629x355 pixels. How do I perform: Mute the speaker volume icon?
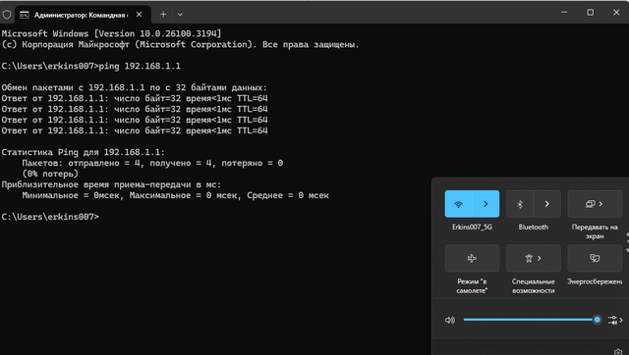tap(450, 320)
